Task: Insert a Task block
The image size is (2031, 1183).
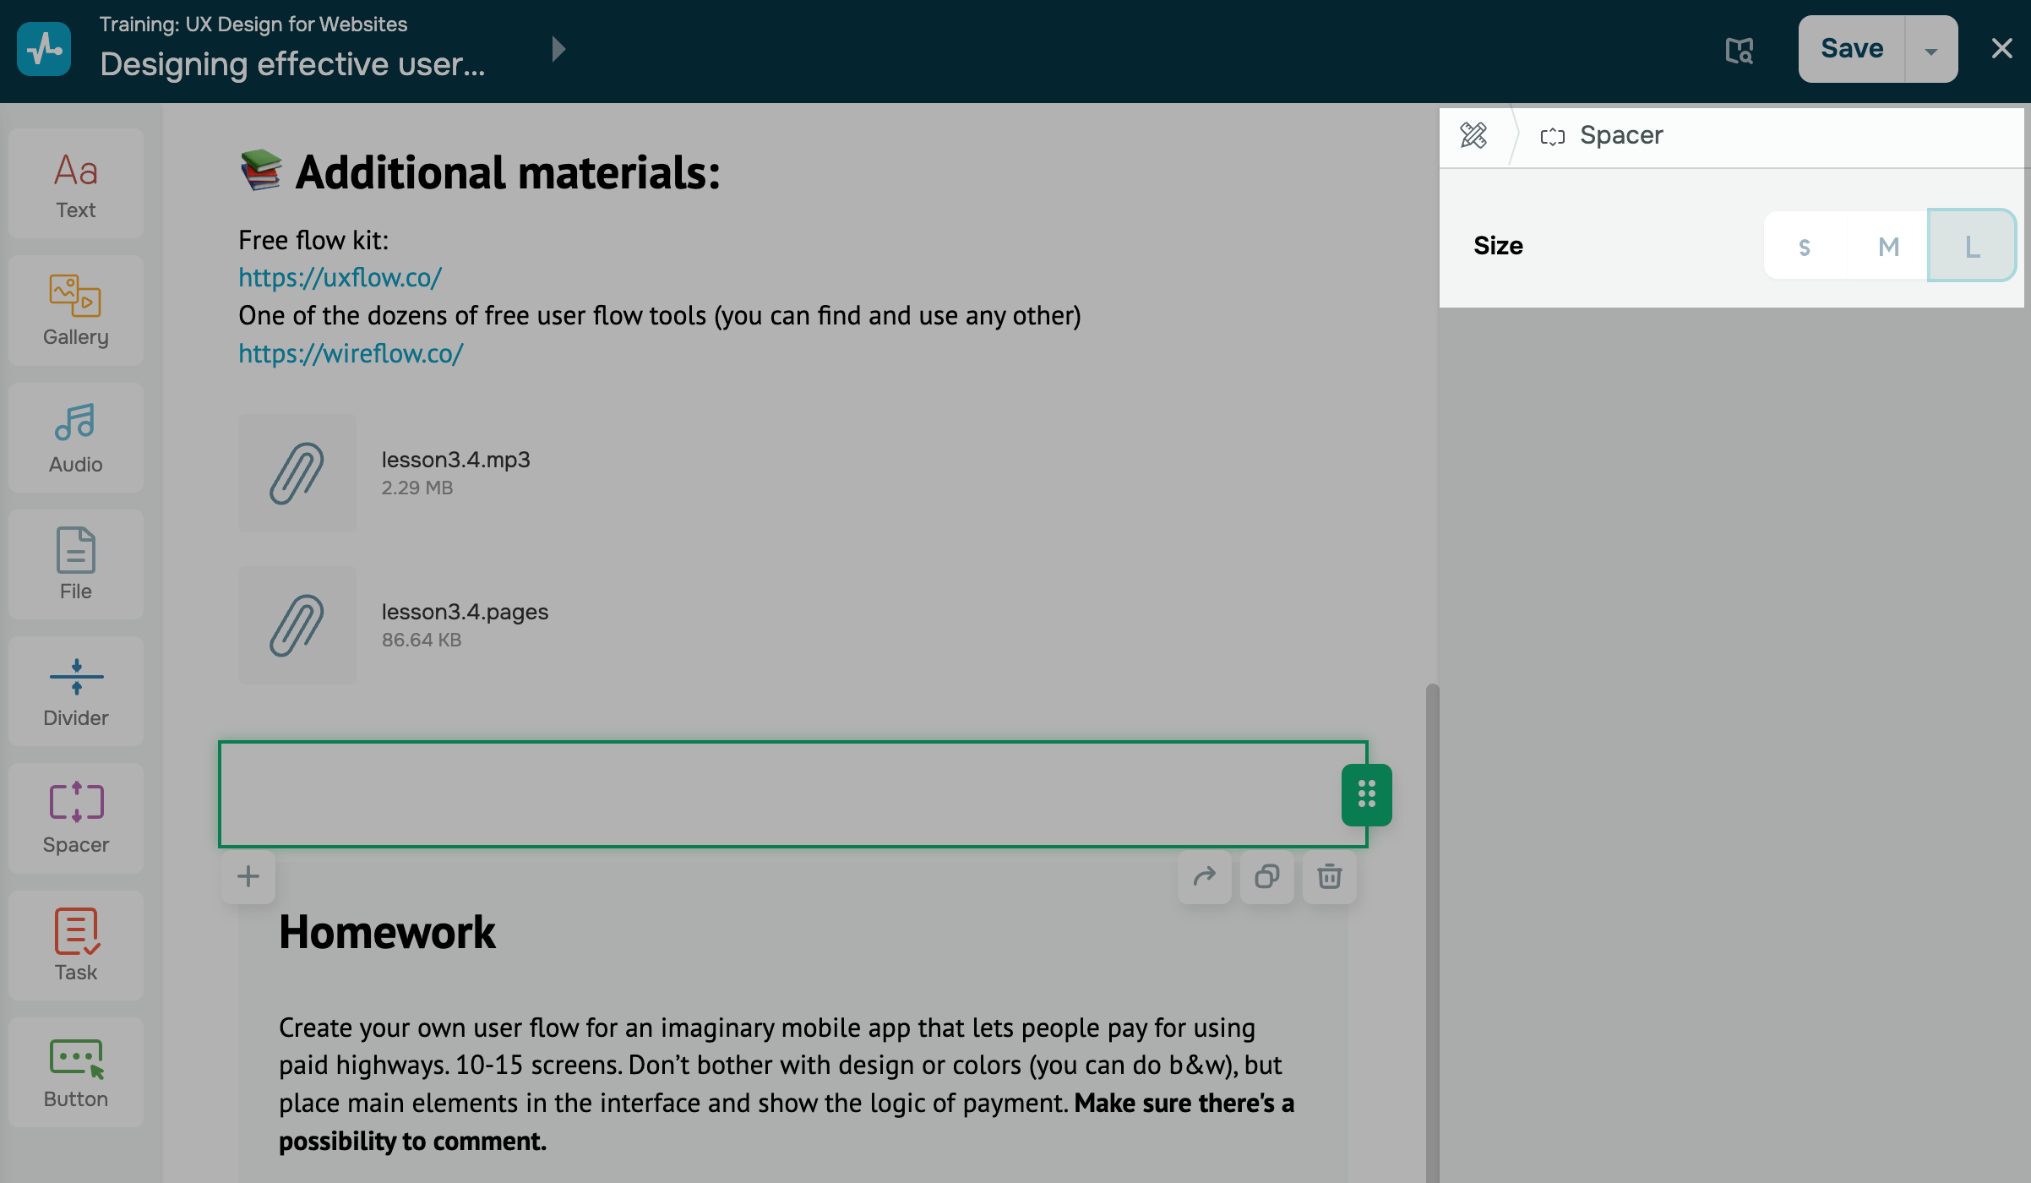Action: click(75, 946)
